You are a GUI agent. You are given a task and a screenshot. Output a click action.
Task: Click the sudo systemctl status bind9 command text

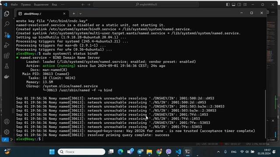70,54
